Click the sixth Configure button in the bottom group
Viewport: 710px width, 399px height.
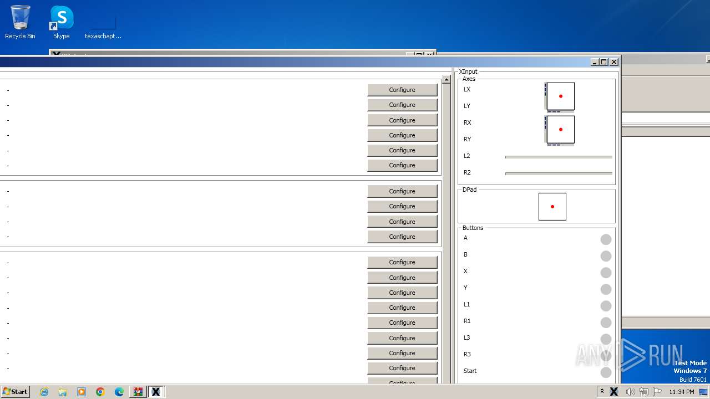[402, 338]
